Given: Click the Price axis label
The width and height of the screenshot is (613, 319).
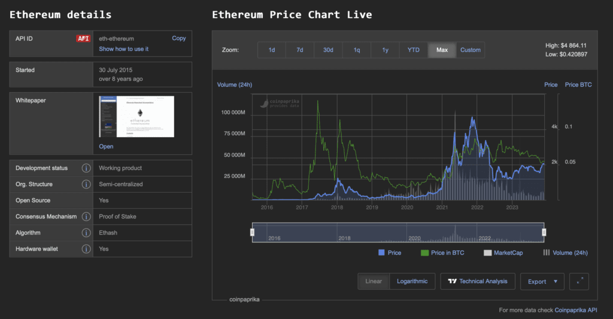Looking at the screenshot, I should click(x=551, y=85).
